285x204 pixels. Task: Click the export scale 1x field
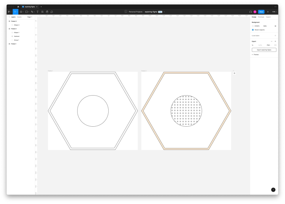252,45
